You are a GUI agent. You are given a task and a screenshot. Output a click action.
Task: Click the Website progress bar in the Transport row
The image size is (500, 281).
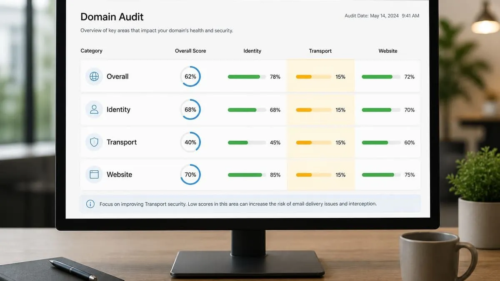click(x=381, y=142)
